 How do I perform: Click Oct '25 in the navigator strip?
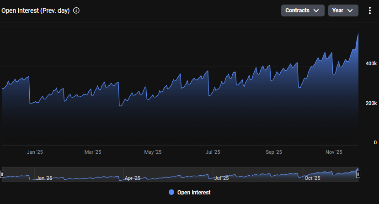tap(313, 178)
